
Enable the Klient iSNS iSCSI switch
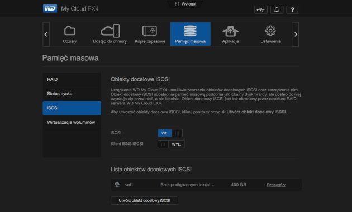pyautogui.click(x=172, y=144)
